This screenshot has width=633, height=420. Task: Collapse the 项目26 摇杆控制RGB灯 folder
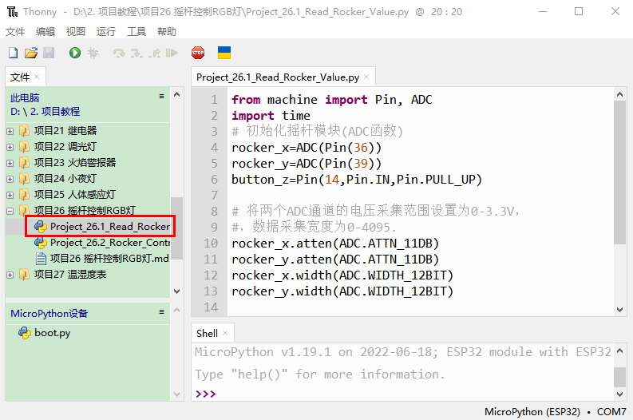point(10,211)
